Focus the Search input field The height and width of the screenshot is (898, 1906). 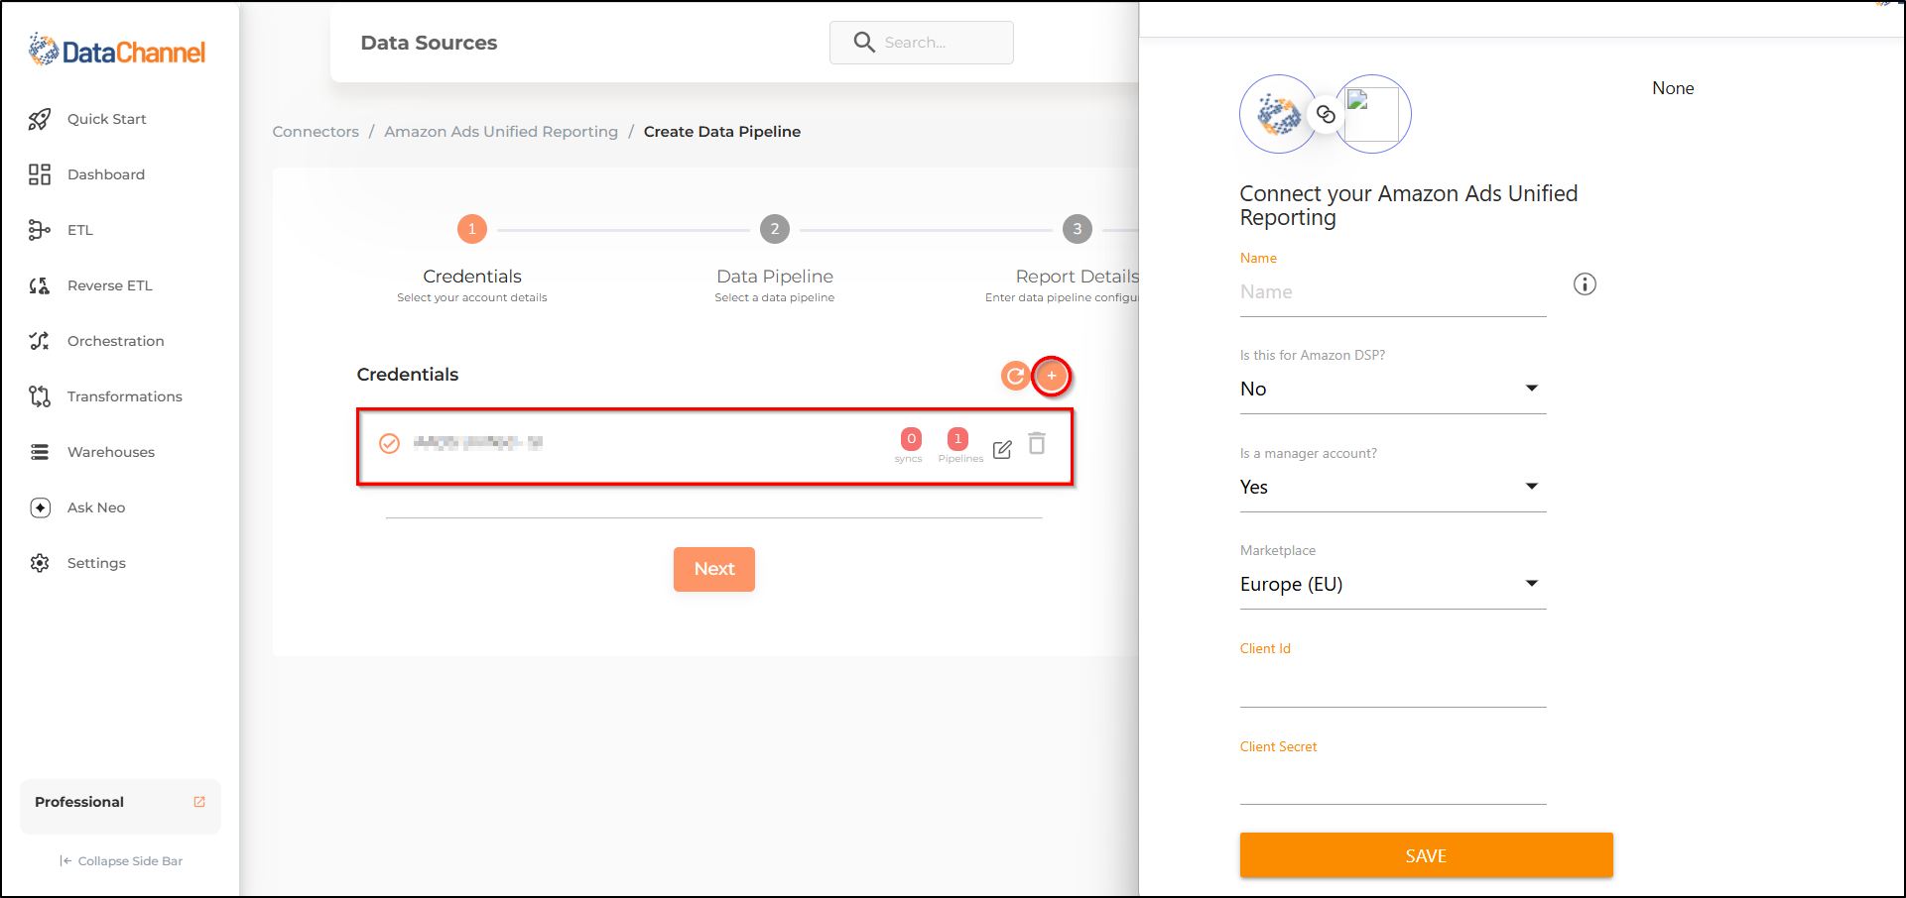click(x=922, y=43)
